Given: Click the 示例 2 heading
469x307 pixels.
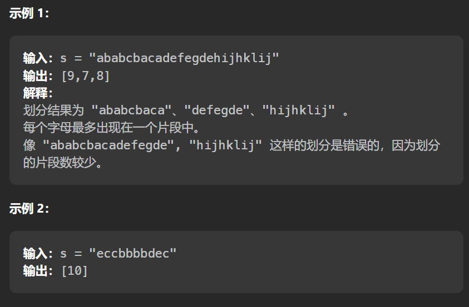Looking at the screenshot, I should coord(29,208).
